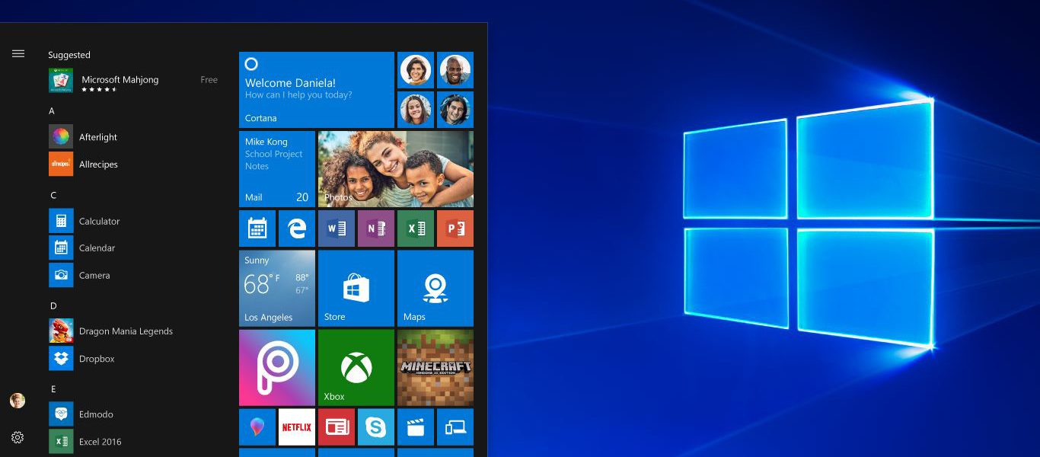Launch the PicsArt tile

[x=276, y=367]
